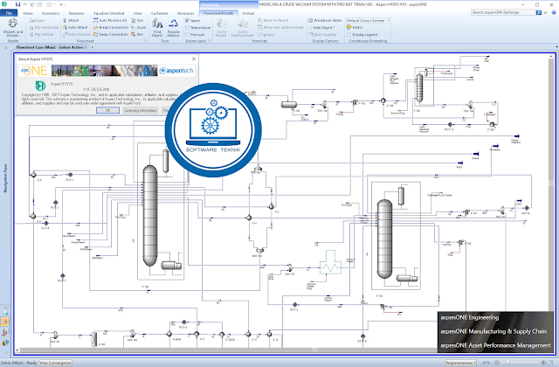Viewport: 559px width, 367px height.
Task: Switch to the Simulation environment icon
Action: pos(5,322)
